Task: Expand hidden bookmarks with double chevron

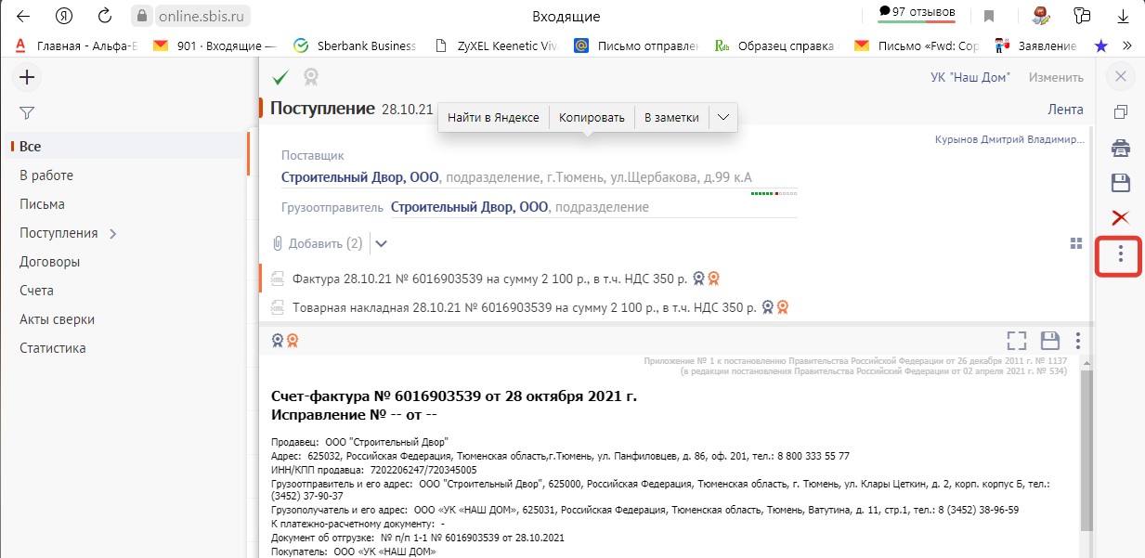Action: click(1127, 45)
